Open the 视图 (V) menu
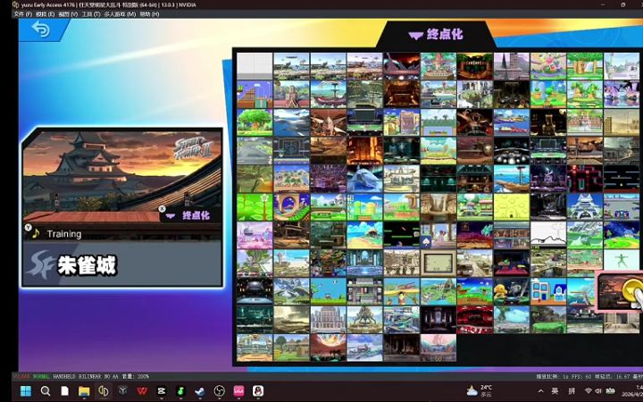The width and height of the screenshot is (643, 402). click(68, 14)
